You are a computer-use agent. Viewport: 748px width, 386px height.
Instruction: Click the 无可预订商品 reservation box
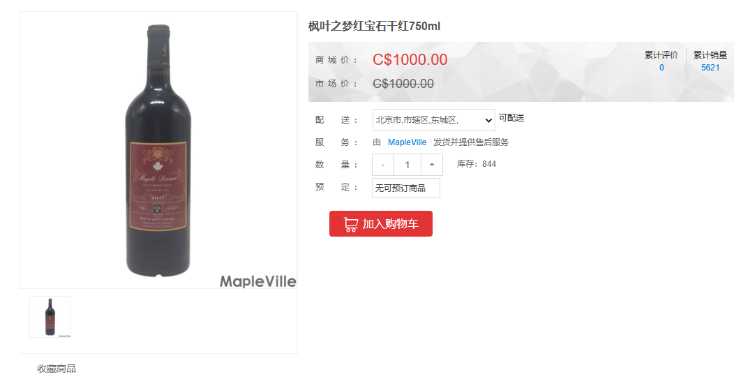click(406, 188)
